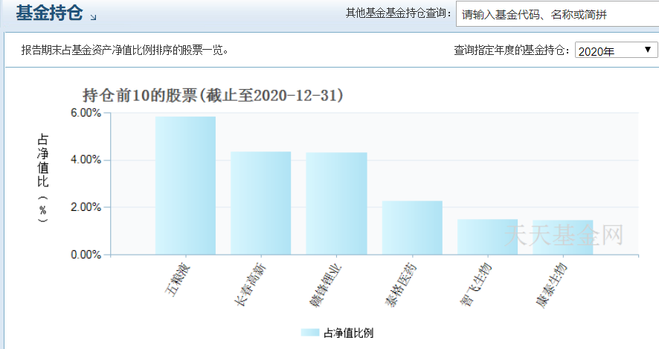Click the chart title 持仓前10的股票
Screen dimensions: 659x349
(140, 95)
